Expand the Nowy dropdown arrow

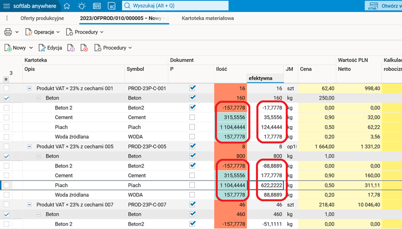(x=31, y=48)
